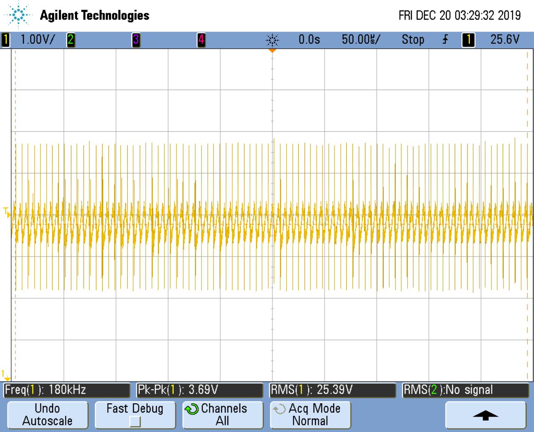Select the channel 3 purple indicator
This screenshot has width=534, height=432.
point(136,40)
